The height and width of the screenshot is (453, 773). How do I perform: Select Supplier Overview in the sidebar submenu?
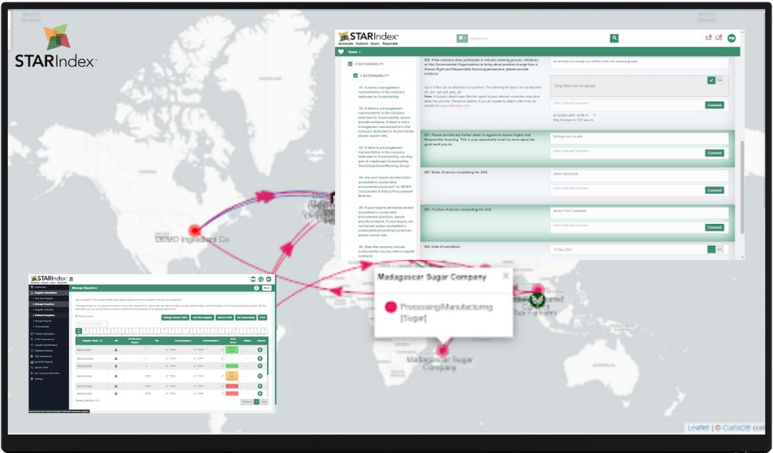click(x=45, y=310)
